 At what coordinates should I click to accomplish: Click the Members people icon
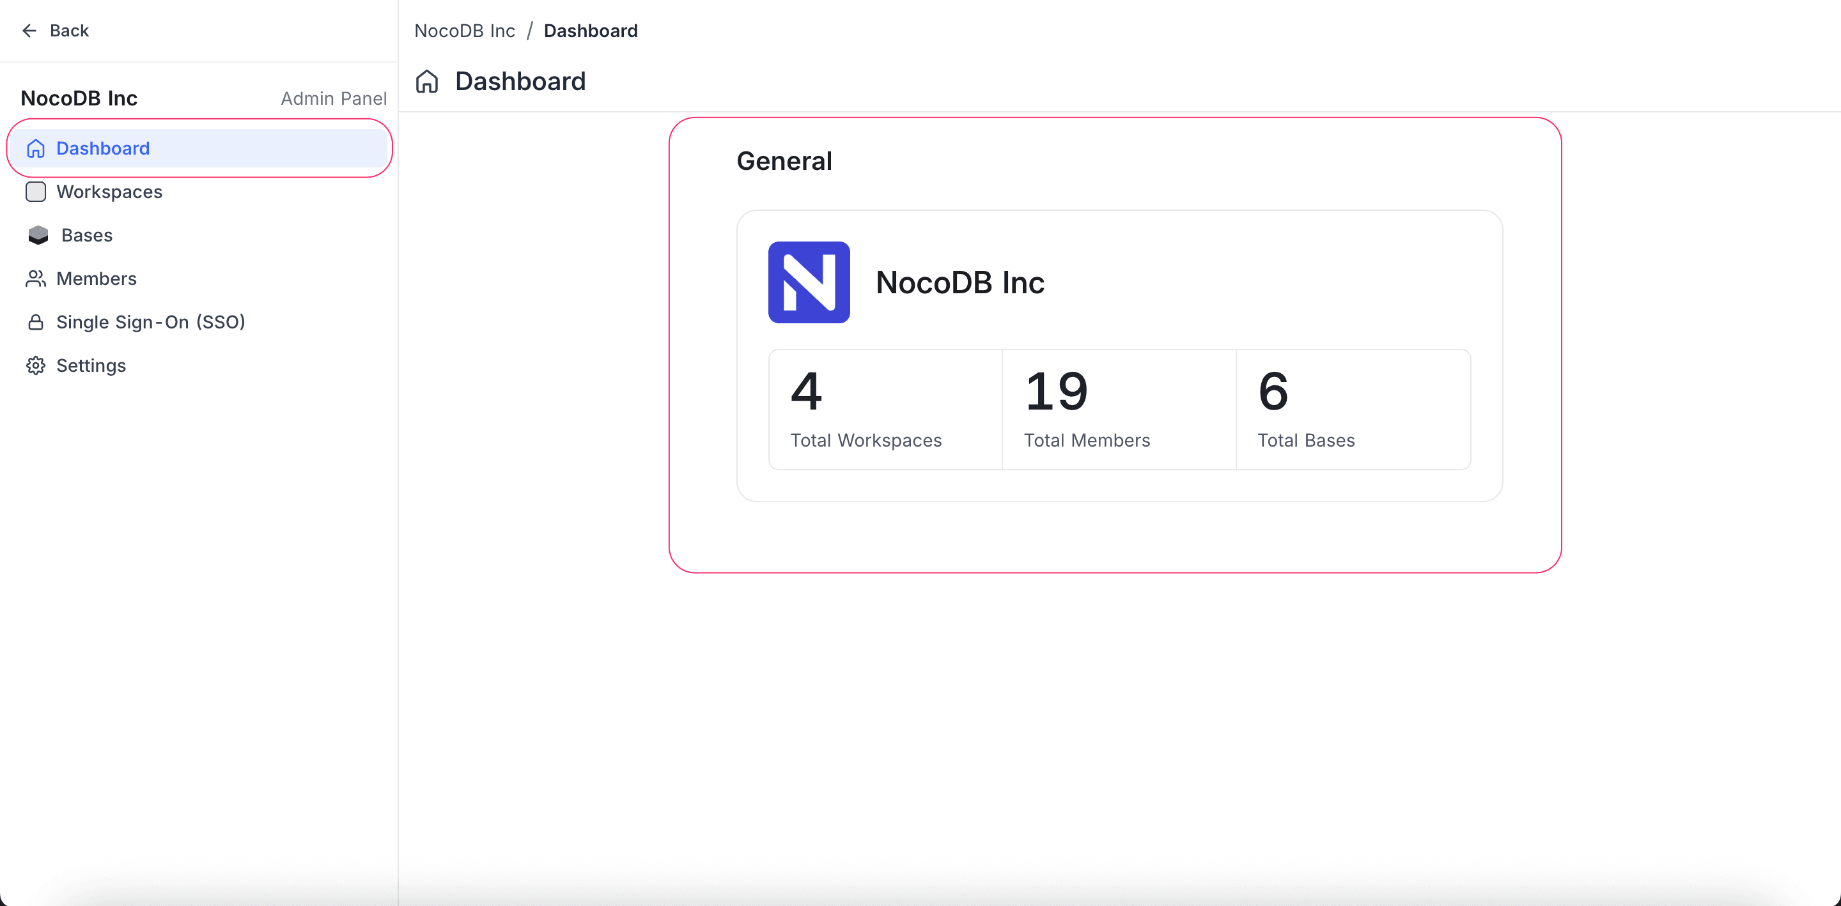[x=36, y=279]
